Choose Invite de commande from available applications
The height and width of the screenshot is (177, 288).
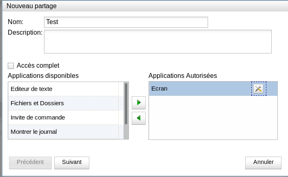point(63,117)
